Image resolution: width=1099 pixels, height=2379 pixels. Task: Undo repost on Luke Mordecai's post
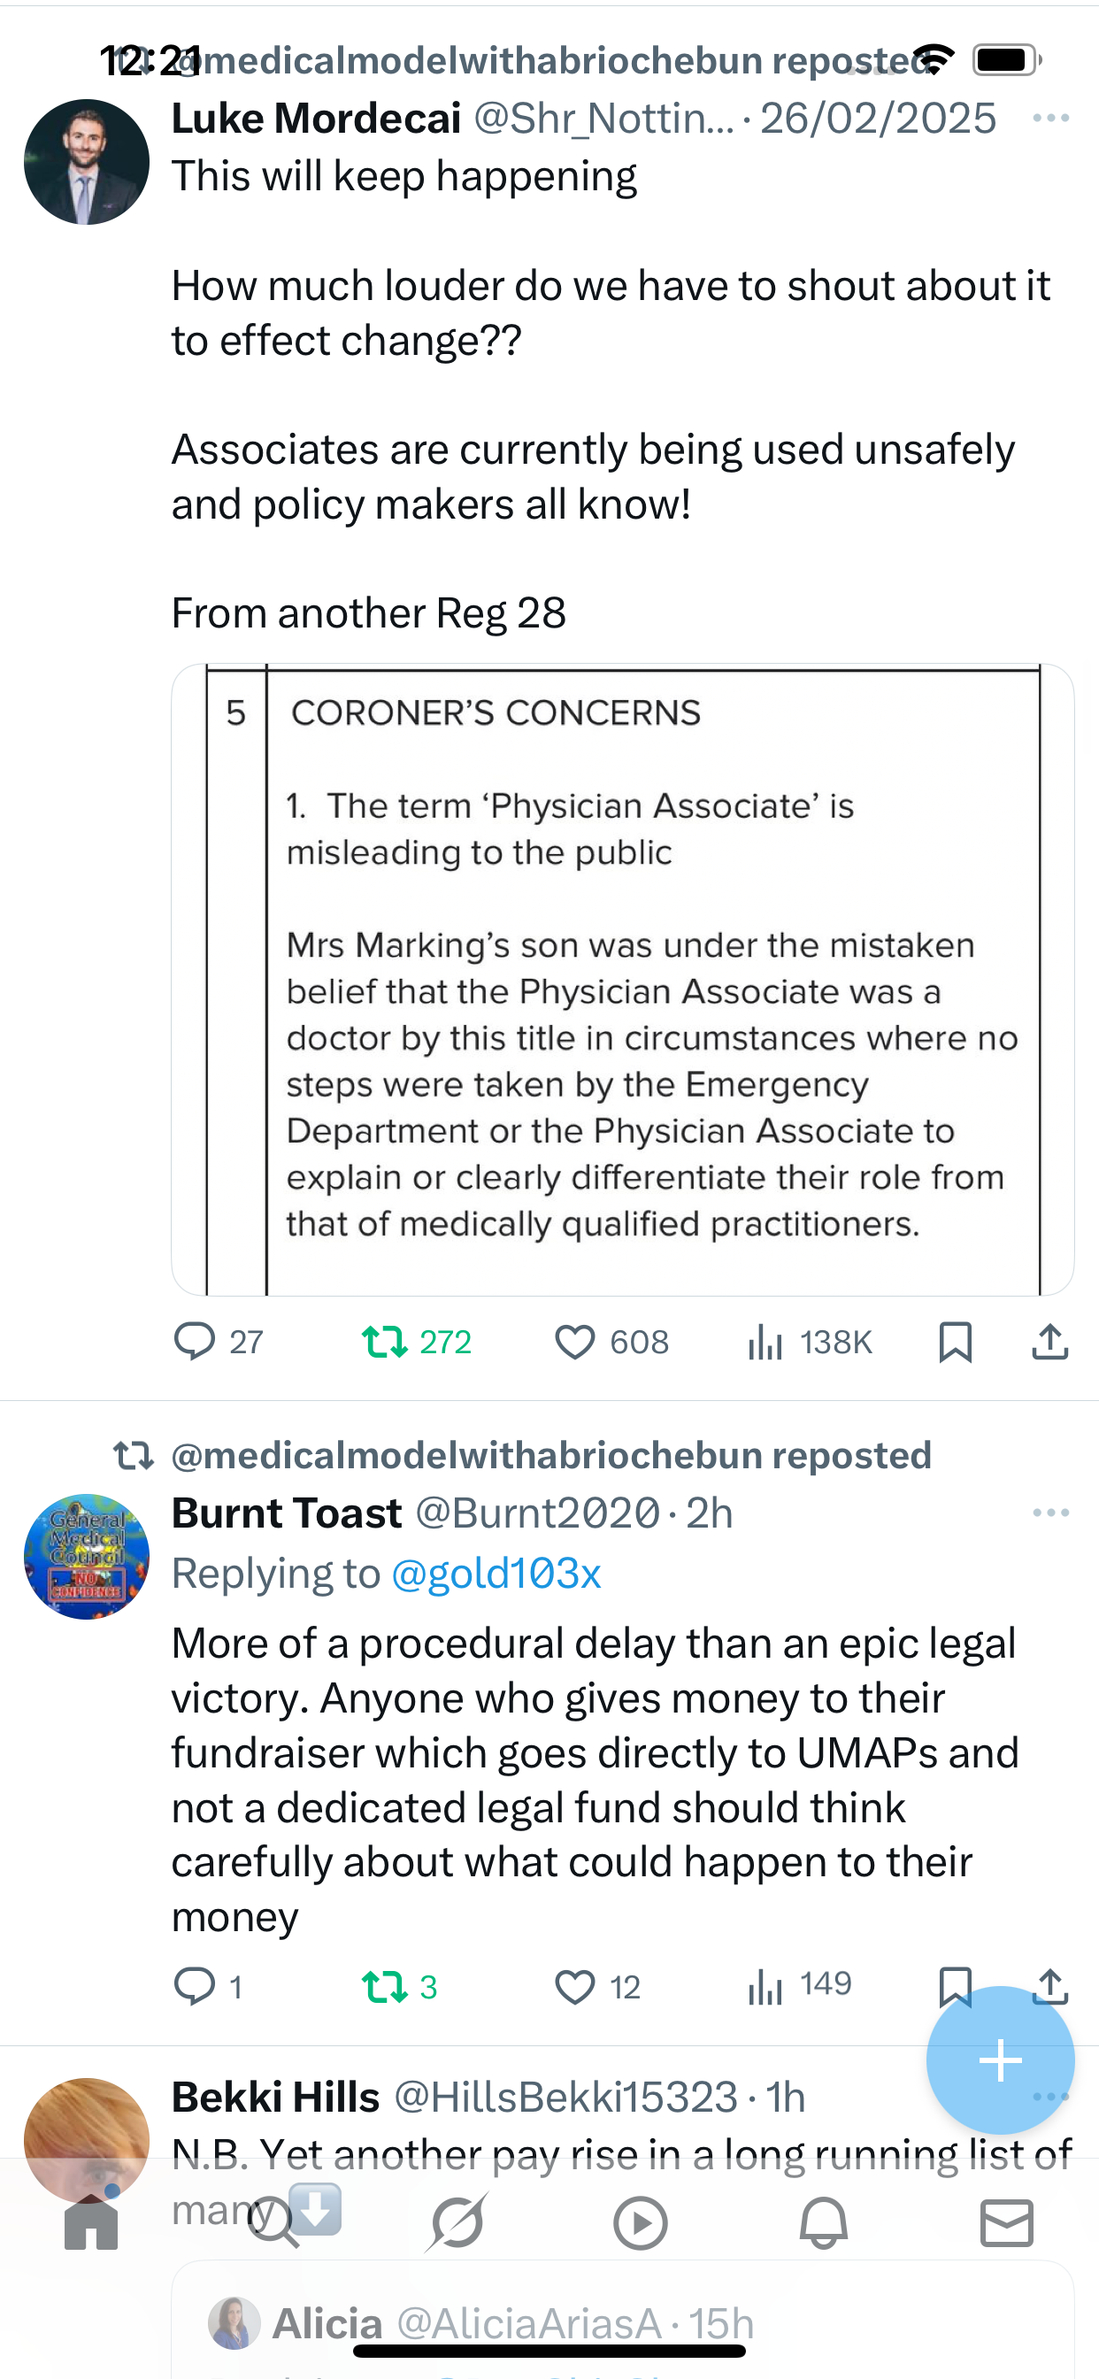coord(384,1342)
